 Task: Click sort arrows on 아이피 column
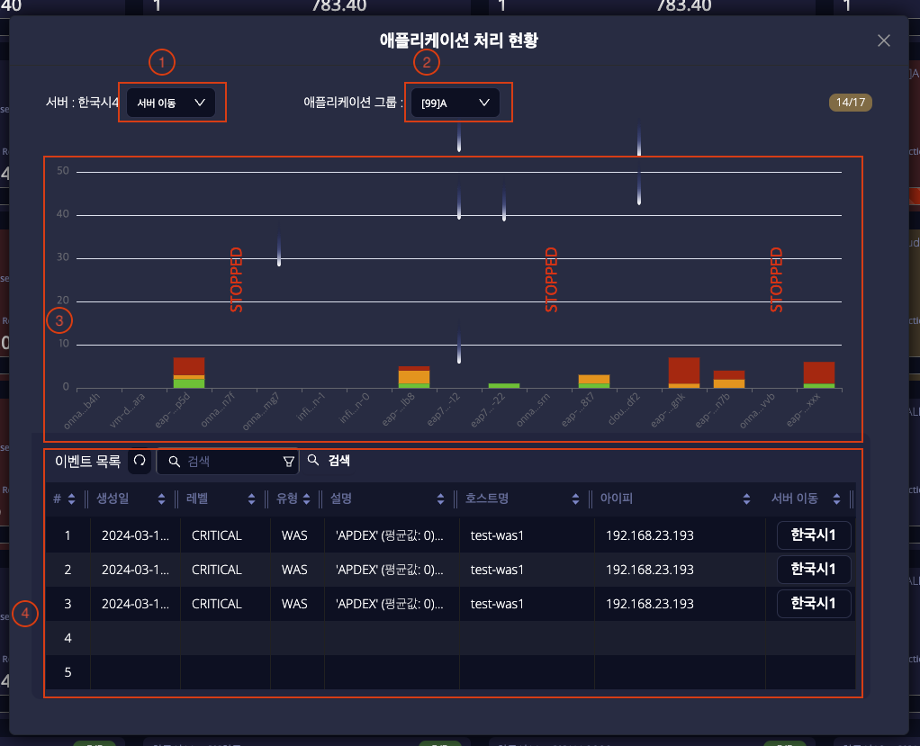click(747, 499)
